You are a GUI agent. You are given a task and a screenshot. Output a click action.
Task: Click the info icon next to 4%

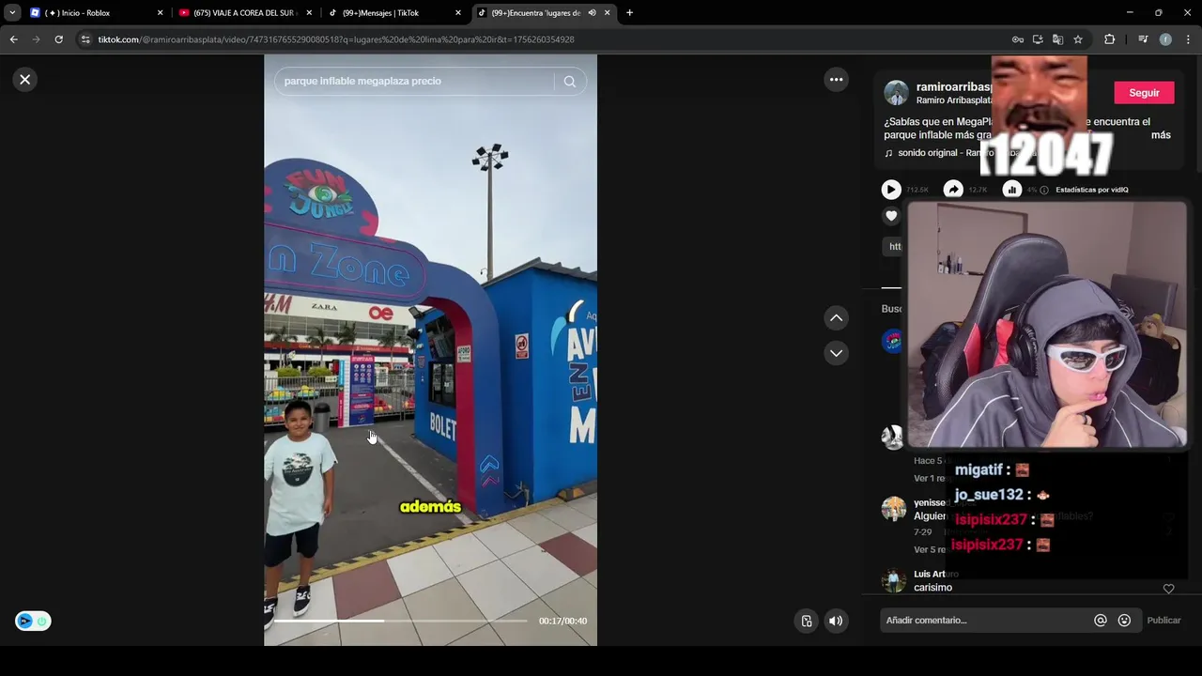(x=1044, y=190)
